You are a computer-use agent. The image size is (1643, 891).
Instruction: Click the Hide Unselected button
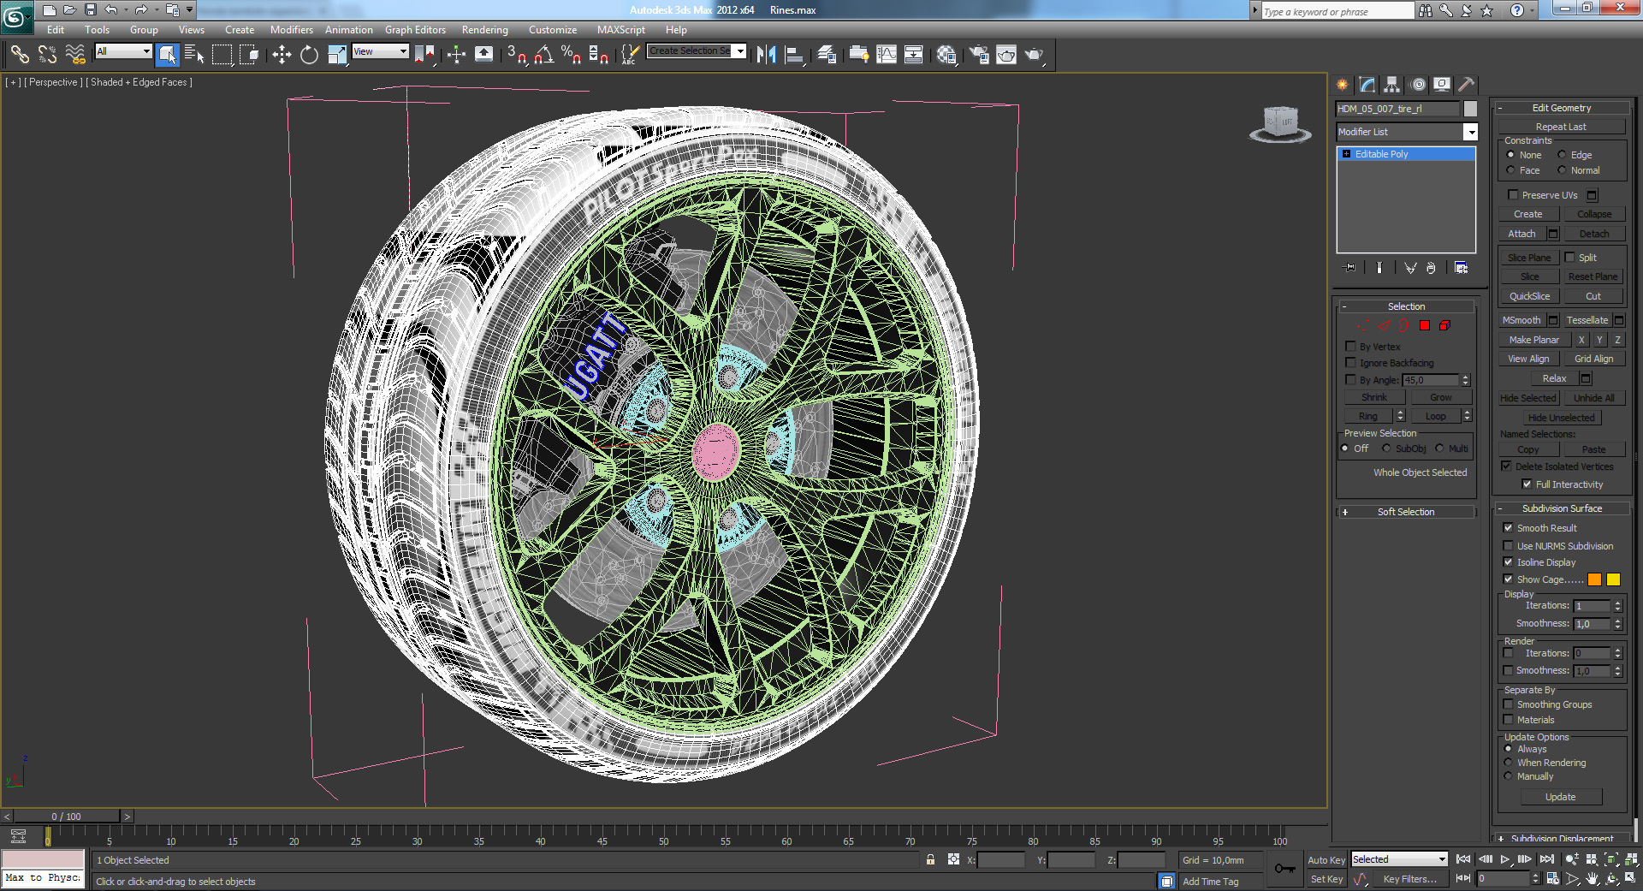(x=1562, y=418)
